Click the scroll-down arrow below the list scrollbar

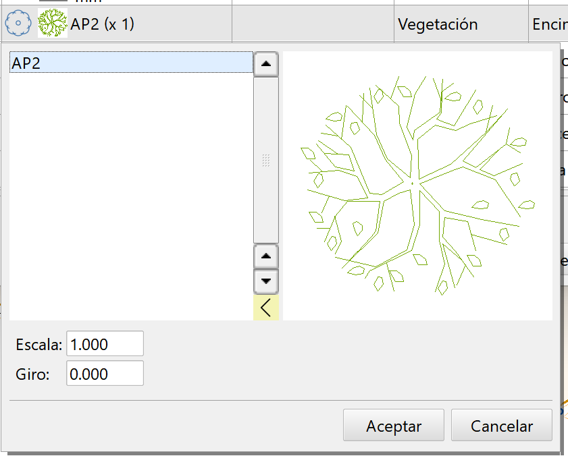pyautogui.click(x=265, y=280)
